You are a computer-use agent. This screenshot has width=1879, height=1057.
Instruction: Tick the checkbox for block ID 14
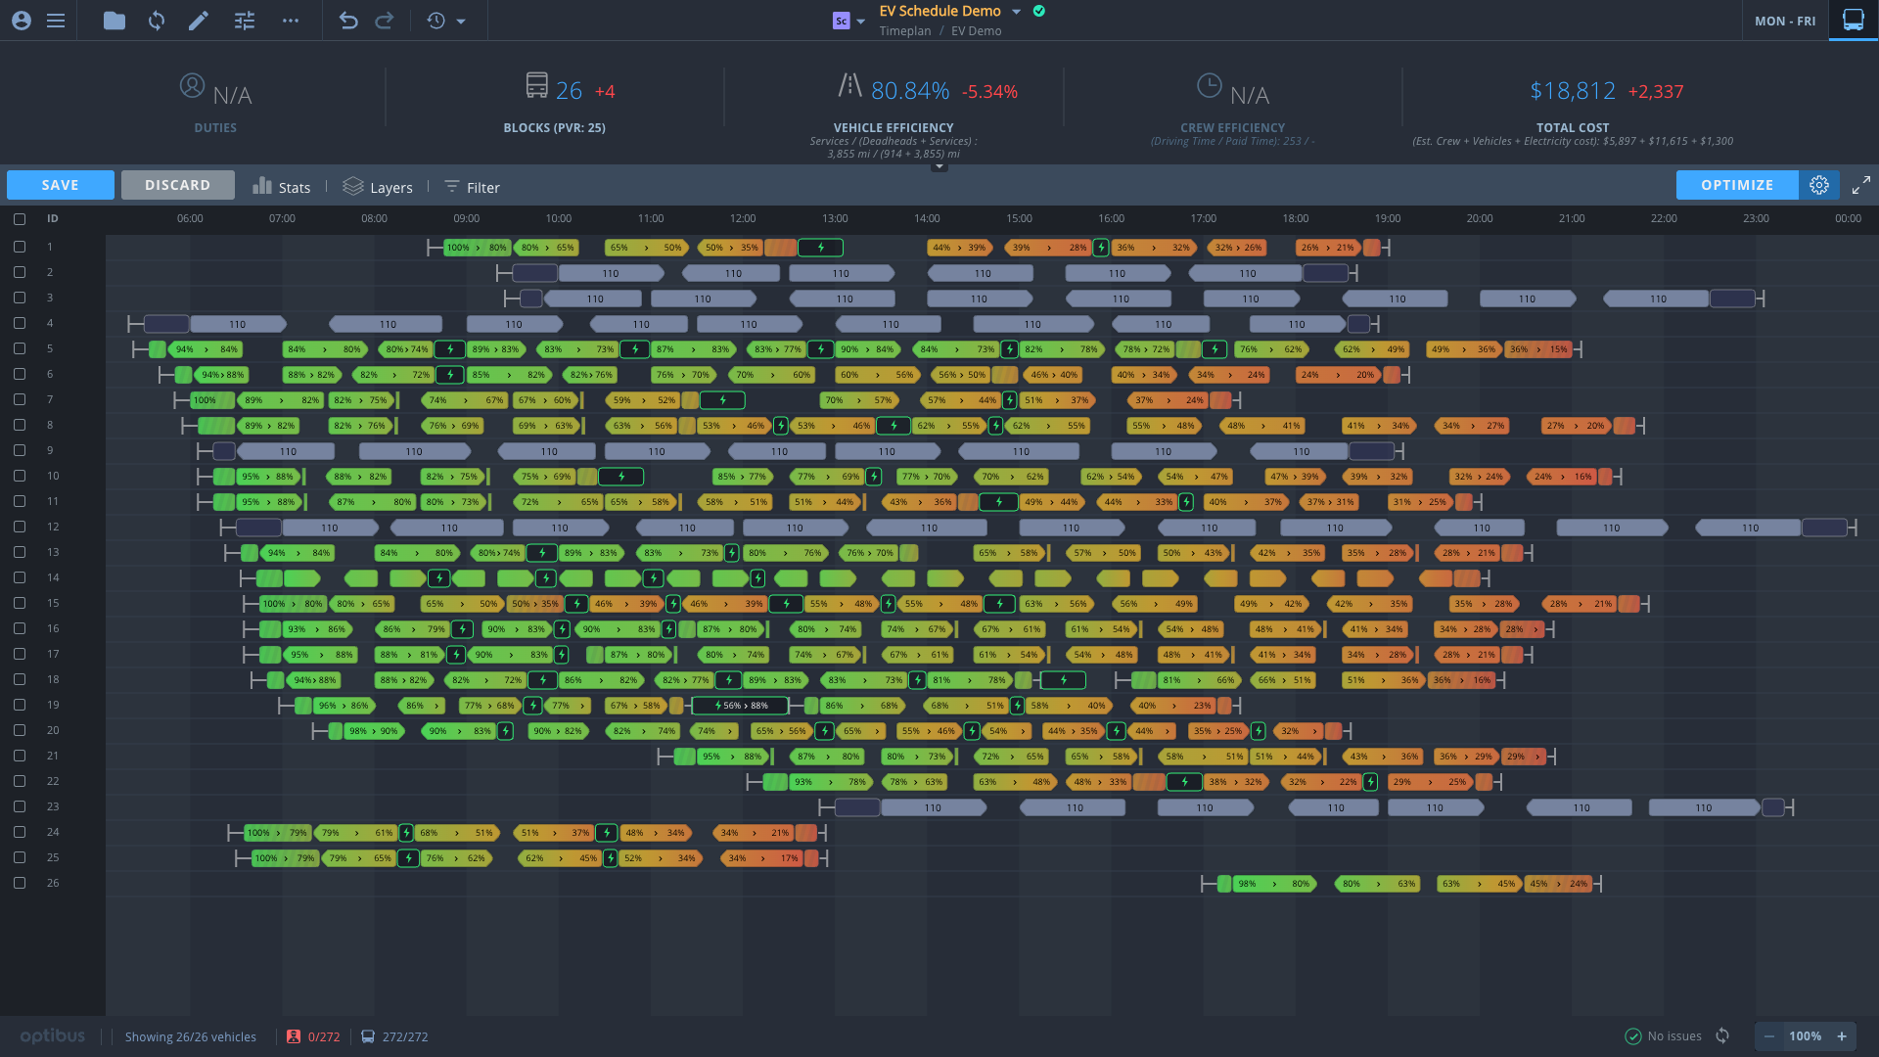20,578
